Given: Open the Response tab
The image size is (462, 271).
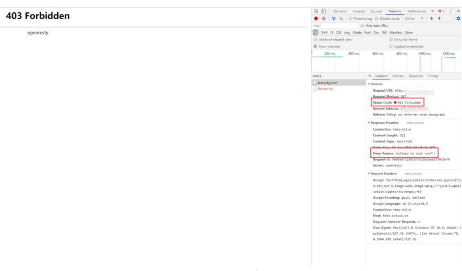Looking at the screenshot, I should point(415,76).
